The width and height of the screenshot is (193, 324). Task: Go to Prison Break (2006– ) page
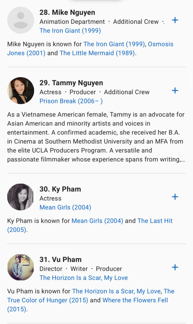click(x=71, y=101)
